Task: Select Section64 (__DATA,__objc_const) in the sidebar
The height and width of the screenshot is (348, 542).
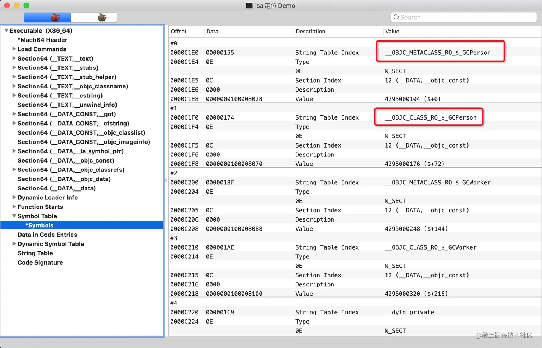Action: pos(66,160)
